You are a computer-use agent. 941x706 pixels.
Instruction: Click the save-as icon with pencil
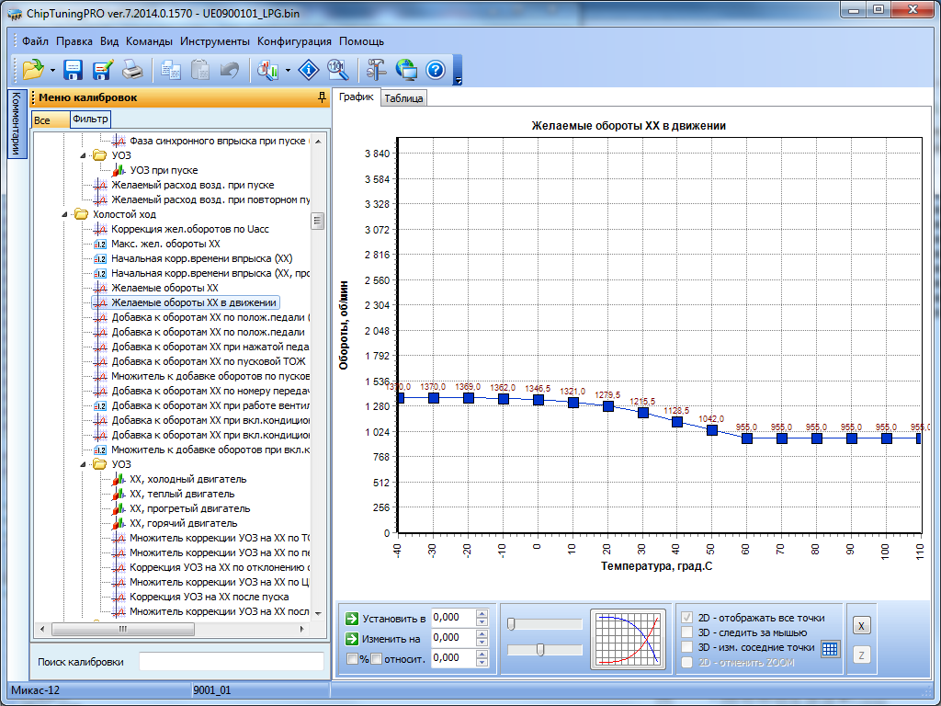[102, 70]
